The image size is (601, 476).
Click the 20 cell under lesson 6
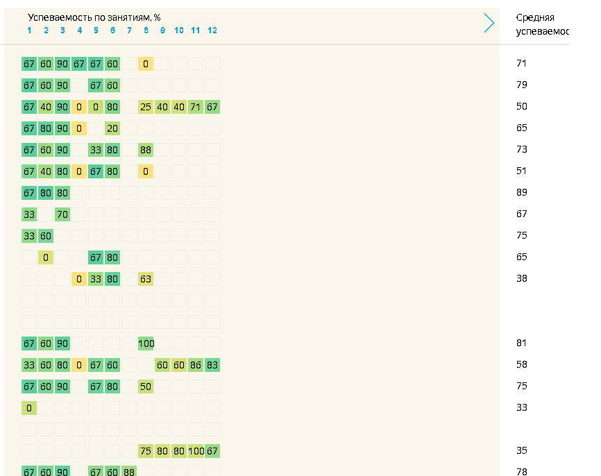pyautogui.click(x=112, y=128)
